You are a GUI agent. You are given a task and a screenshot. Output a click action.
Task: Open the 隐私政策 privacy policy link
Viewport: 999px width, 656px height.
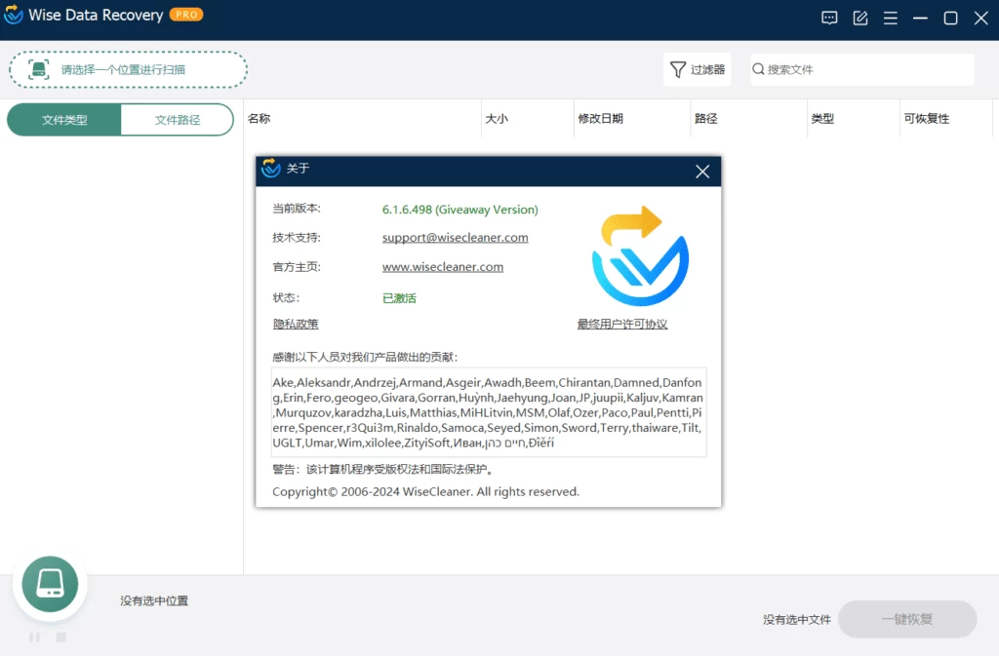point(296,324)
